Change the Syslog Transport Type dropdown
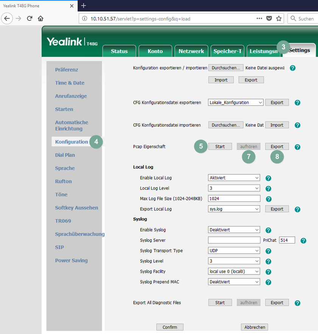 click(x=234, y=250)
